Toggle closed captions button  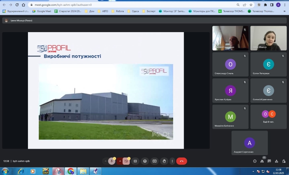(135, 161)
